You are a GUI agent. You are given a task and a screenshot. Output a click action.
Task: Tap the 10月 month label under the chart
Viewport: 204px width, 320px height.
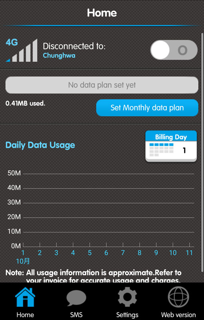pyautogui.click(x=23, y=261)
